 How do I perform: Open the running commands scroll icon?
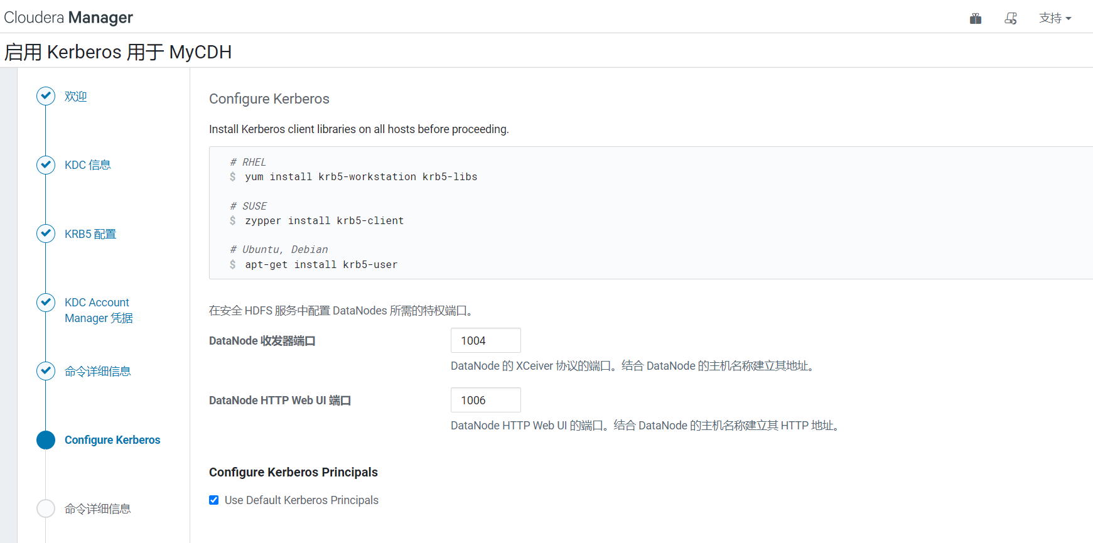pos(1010,18)
